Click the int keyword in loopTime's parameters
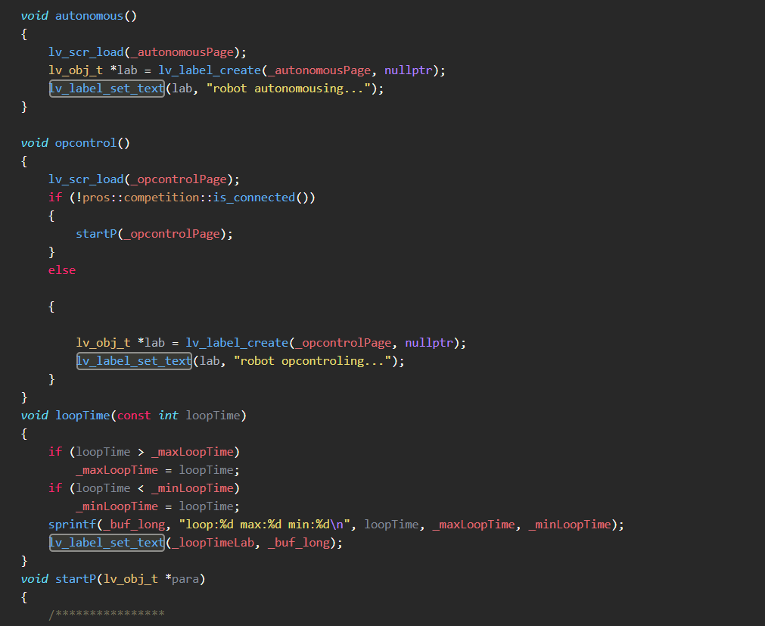Image resolution: width=765 pixels, height=626 pixels. (168, 416)
